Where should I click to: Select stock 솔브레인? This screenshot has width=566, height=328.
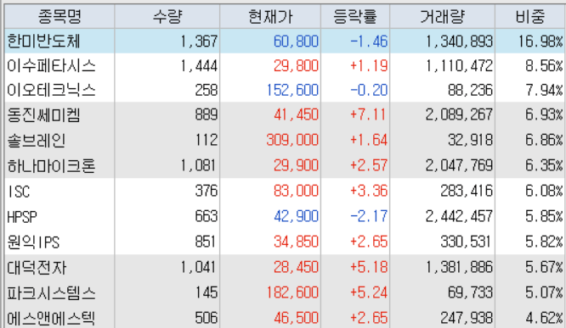(36, 140)
